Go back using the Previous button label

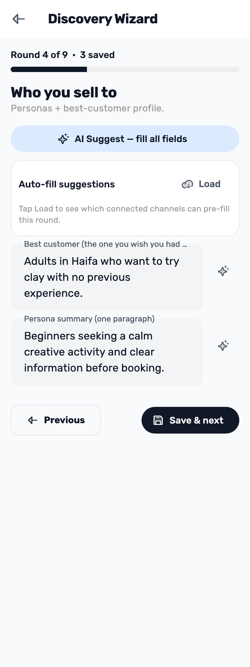coord(64,420)
